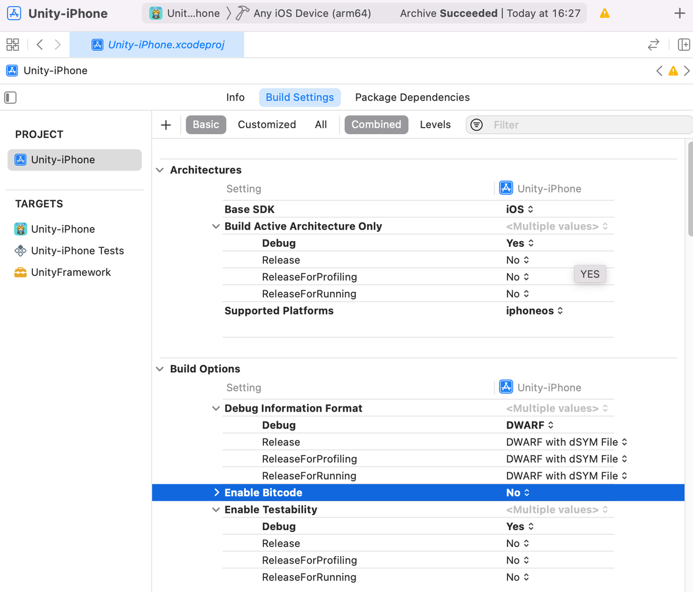
Task: Click the yellow warning icon in toolbar
Action: point(604,13)
